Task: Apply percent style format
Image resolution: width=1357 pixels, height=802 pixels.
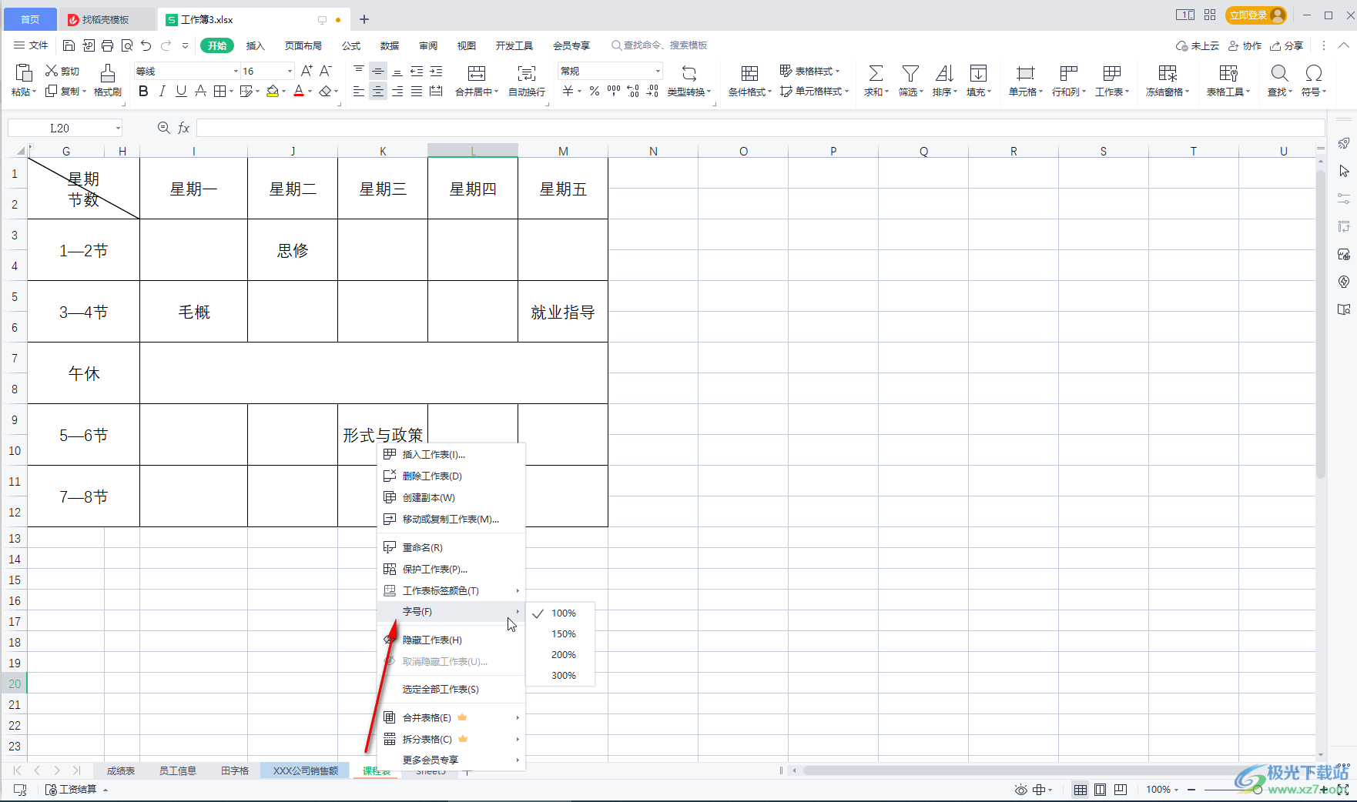Action: [x=595, y=91]
